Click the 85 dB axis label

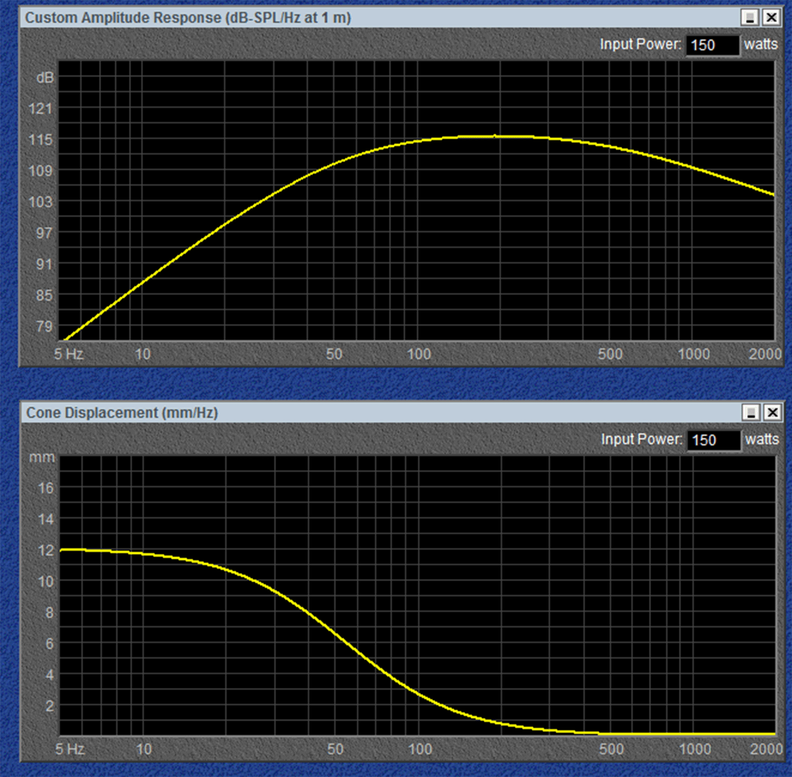pos(44,295)
